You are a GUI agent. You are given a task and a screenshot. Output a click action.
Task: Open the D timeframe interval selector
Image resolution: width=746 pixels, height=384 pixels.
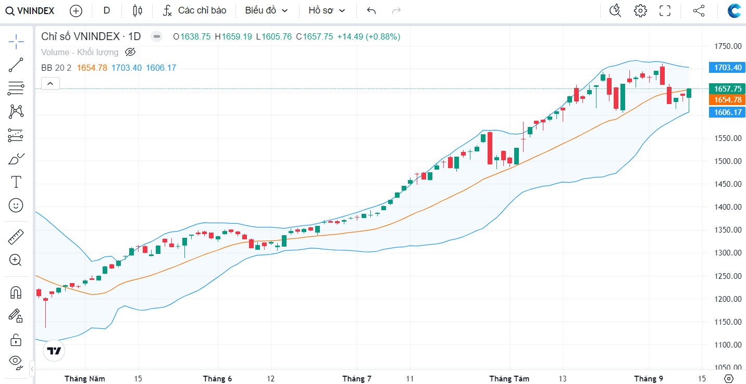(107, 10)
